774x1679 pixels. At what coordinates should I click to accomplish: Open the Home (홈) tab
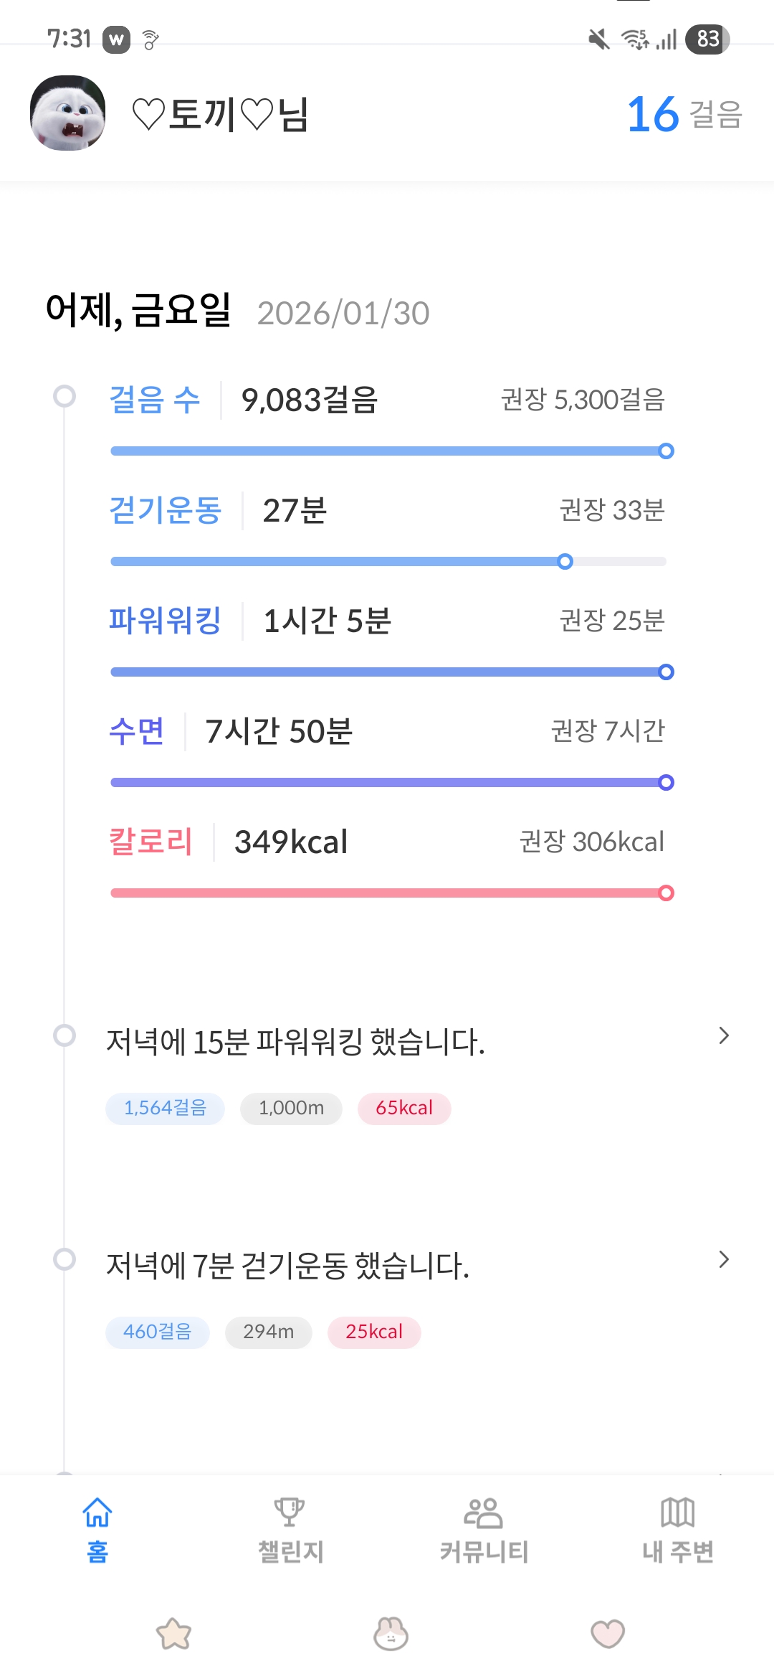(x=97, y=1530)
